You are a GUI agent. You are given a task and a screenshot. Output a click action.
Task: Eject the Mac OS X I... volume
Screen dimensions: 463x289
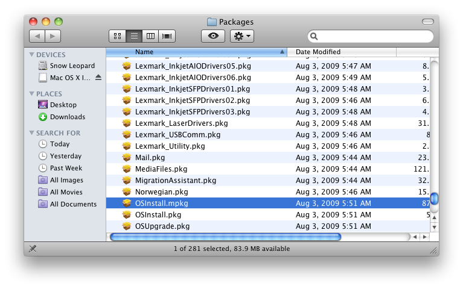(98, 78)
